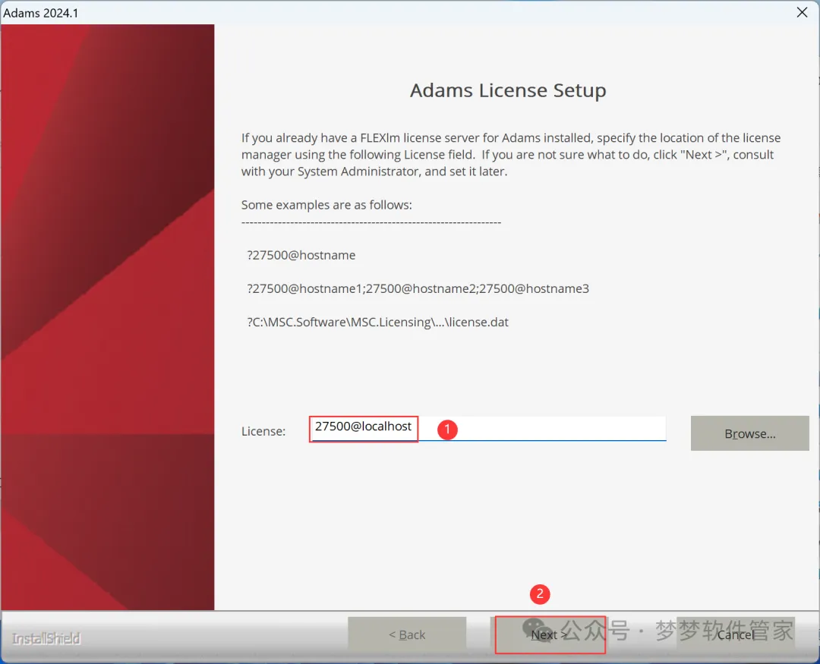820x664 pixels.
Task: Cancel the Adams installation
Action: [736, 634]
